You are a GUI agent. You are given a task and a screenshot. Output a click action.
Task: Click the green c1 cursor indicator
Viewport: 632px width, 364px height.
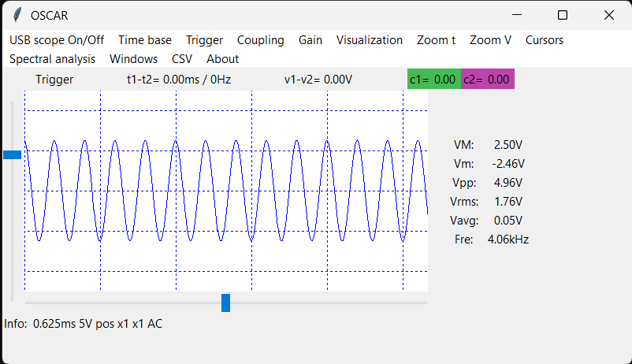[433, 79]
